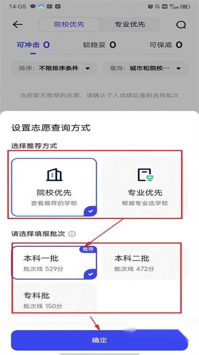Expand the 意向 城市和院校 dropdown
Viewport: 199px width, 355px height.
point(145,68)
